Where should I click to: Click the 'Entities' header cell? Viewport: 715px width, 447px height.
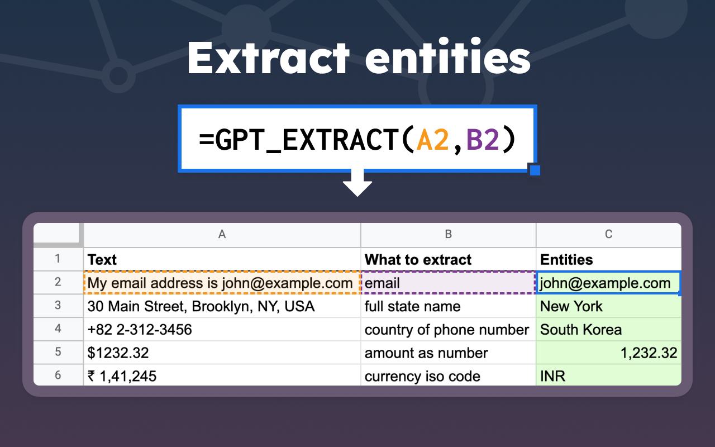pyautogui.click(x=609, y=259)
